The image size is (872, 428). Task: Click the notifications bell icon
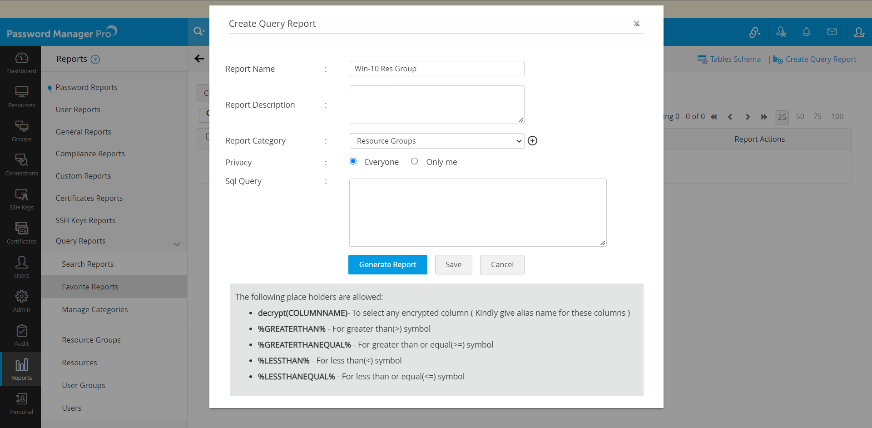tap(806, 32)
